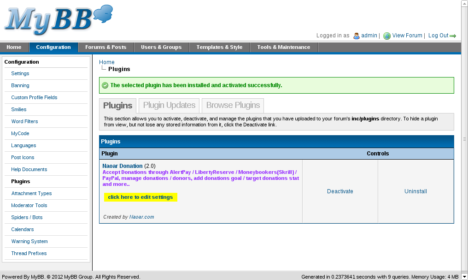Click the Log Out arrow icon

pos(453,36)
